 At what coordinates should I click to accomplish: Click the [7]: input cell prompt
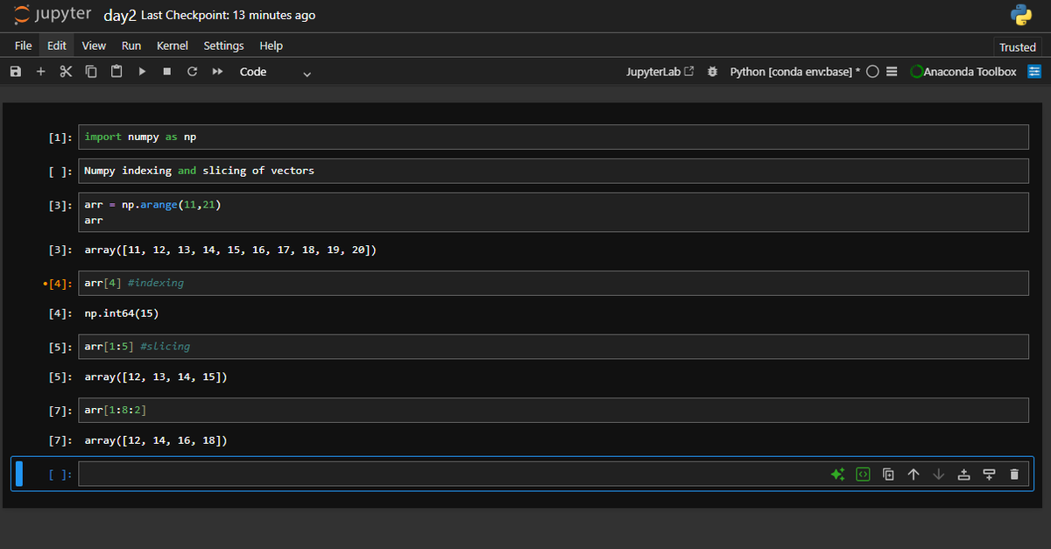pyautogui.click(x=60, y=411)
